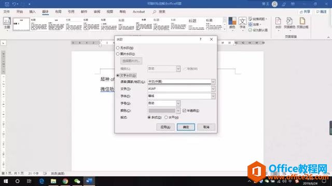The image size is (332, 186).
Task: Click the Word icon in taskbar
Action: click(x=89, y=181)
